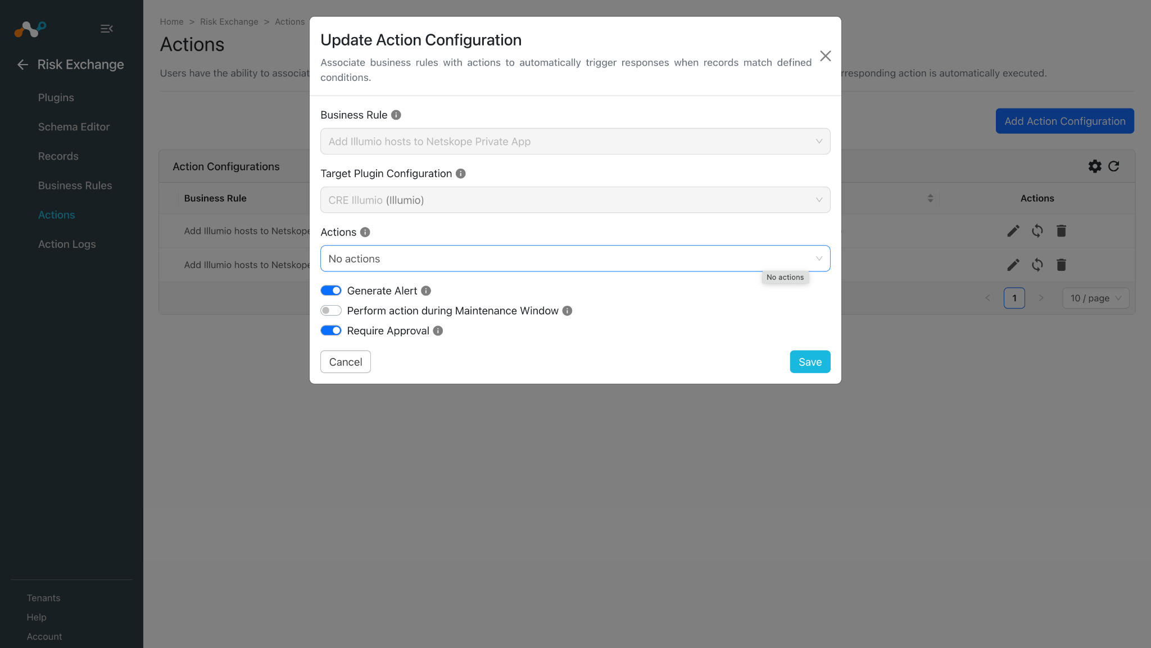Click the Cancel button

(346, 362)
